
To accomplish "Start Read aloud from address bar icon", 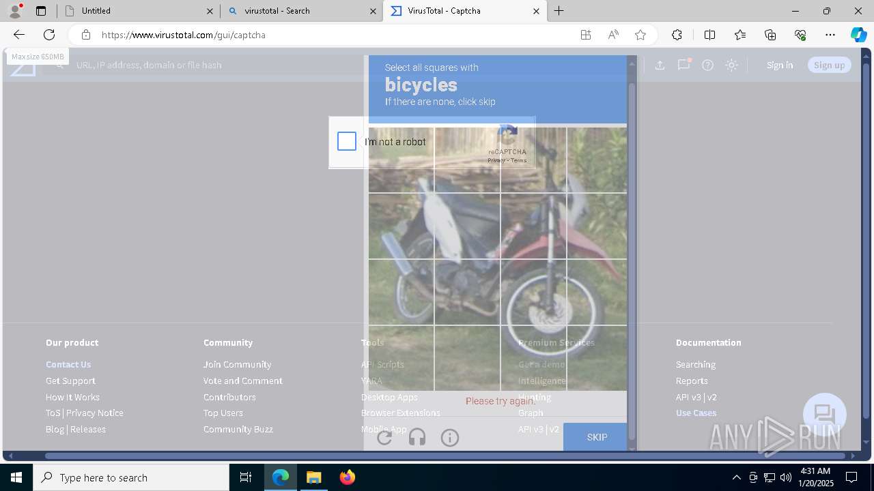I will coord(613,35).
